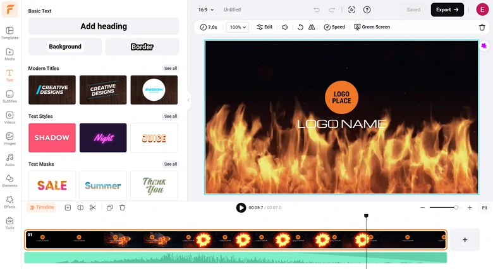
Task: Open the Templates sidebar panel
Action: click(9, 33)
